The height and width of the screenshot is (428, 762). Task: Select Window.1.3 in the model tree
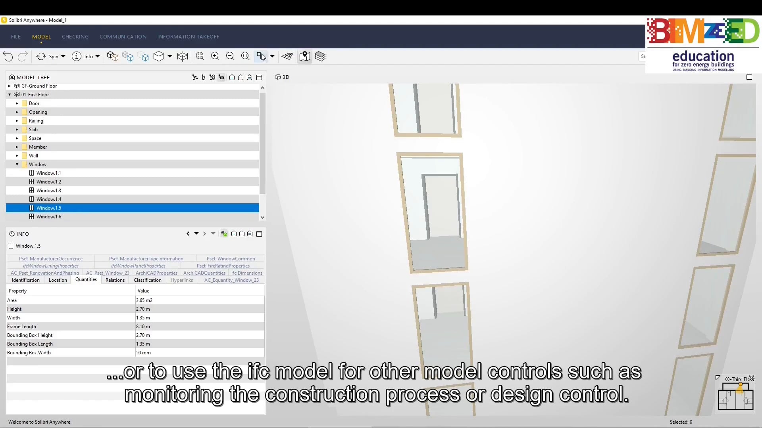[49, 191]
